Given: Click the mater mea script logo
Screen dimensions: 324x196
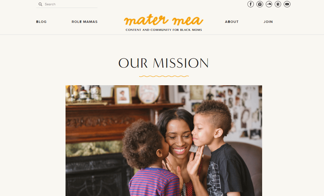Looking at the screenshot, I should coord(163,20).
